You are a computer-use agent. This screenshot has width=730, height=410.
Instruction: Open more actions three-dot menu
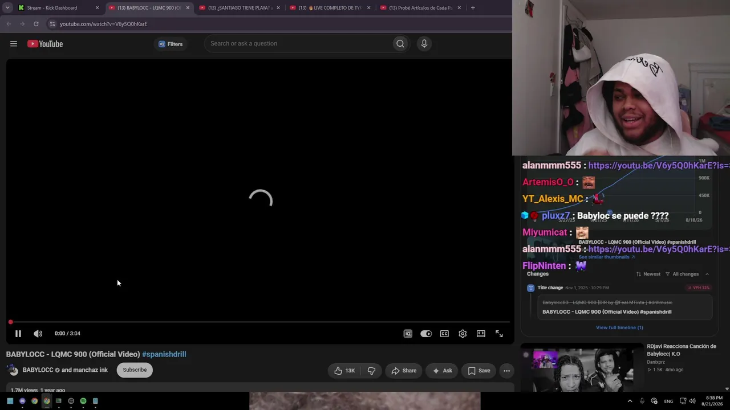click(x=506, y=371)
